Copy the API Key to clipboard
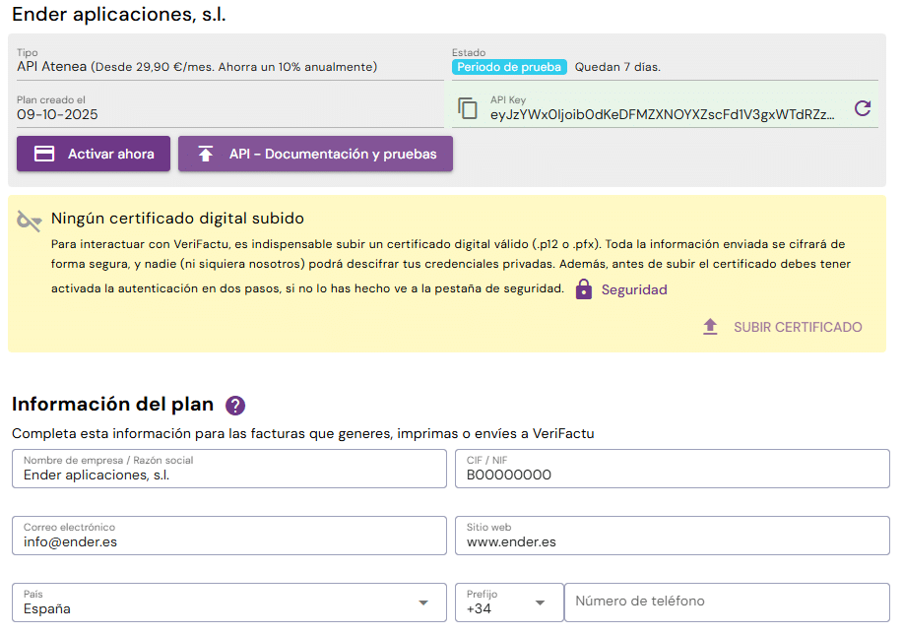Viewport: 903px width, 634px height. [467, 108]
